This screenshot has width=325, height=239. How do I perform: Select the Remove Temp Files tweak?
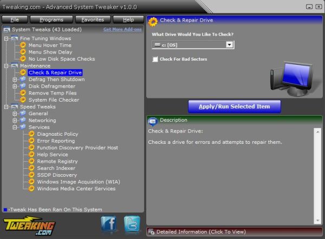coord(53,93)
